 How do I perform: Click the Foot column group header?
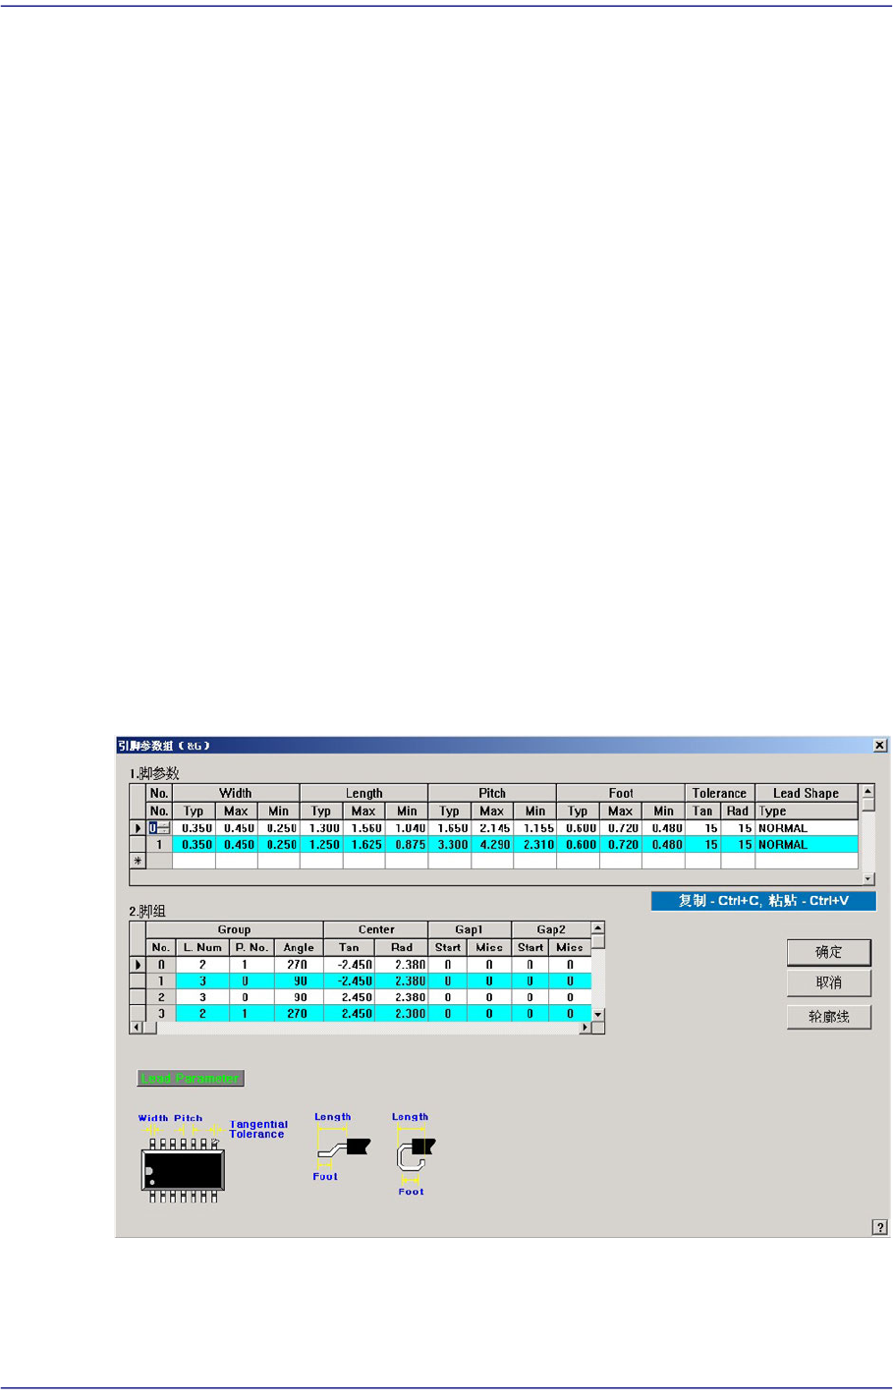pos(621,793)
